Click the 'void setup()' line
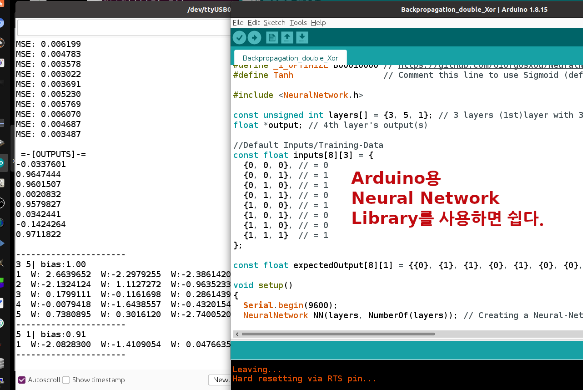The width and height of the screenshot is (583, 390). (x=263, y=285)
